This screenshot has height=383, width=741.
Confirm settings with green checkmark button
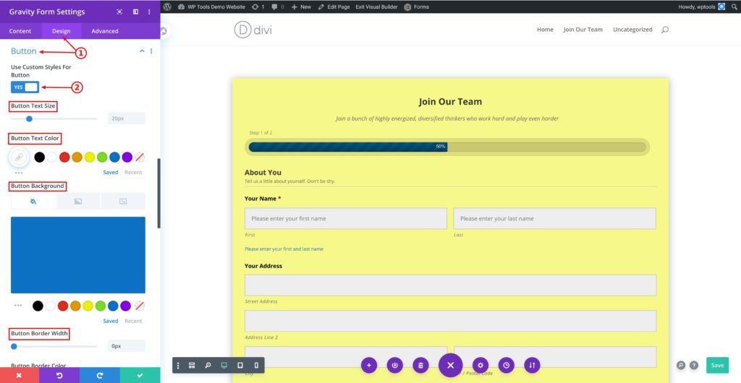coord(140,376)
